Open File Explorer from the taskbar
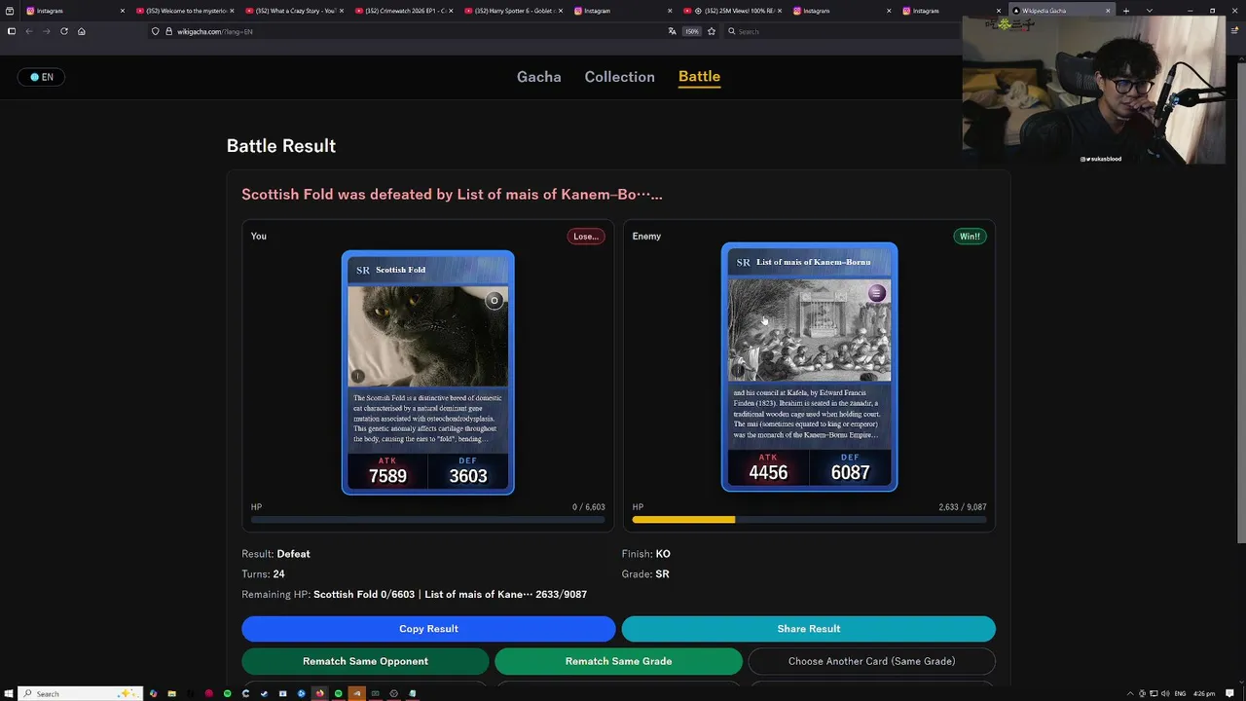Viewport: 1246px width, 701px height. click(171, 693)
